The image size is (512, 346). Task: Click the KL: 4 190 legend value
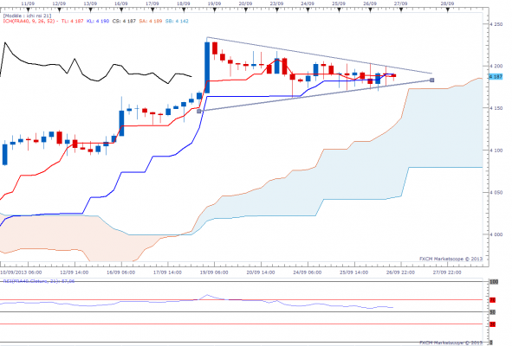[98, 22]
